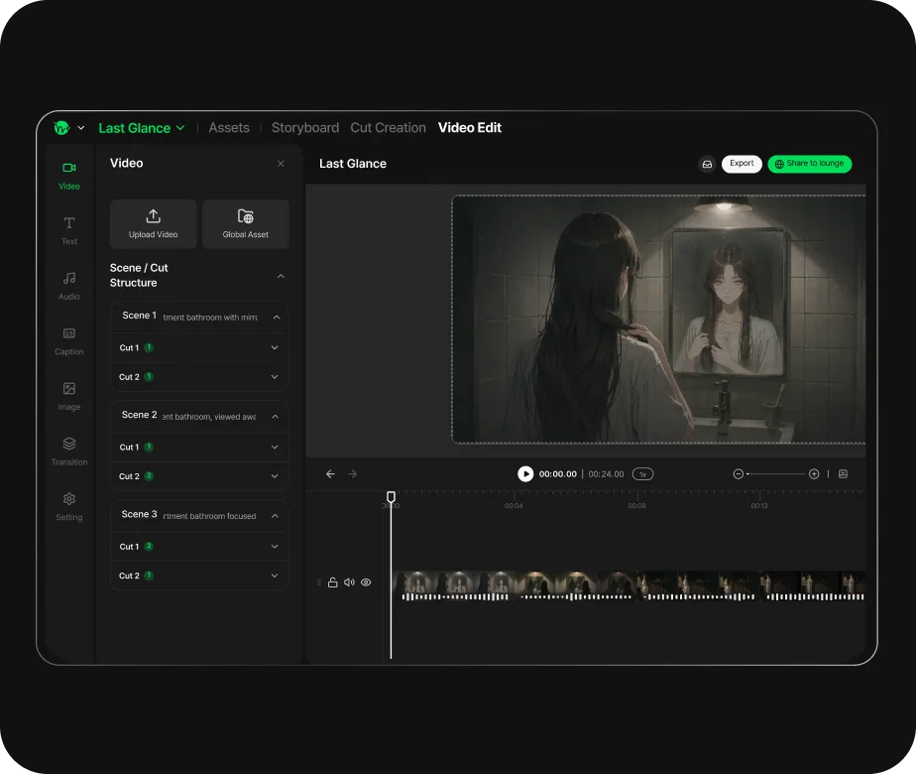
Task: Open the Text tool panel
Action: [69, 231]
